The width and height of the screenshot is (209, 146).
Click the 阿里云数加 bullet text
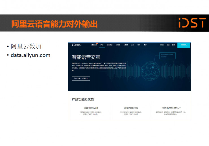point(26,46)
